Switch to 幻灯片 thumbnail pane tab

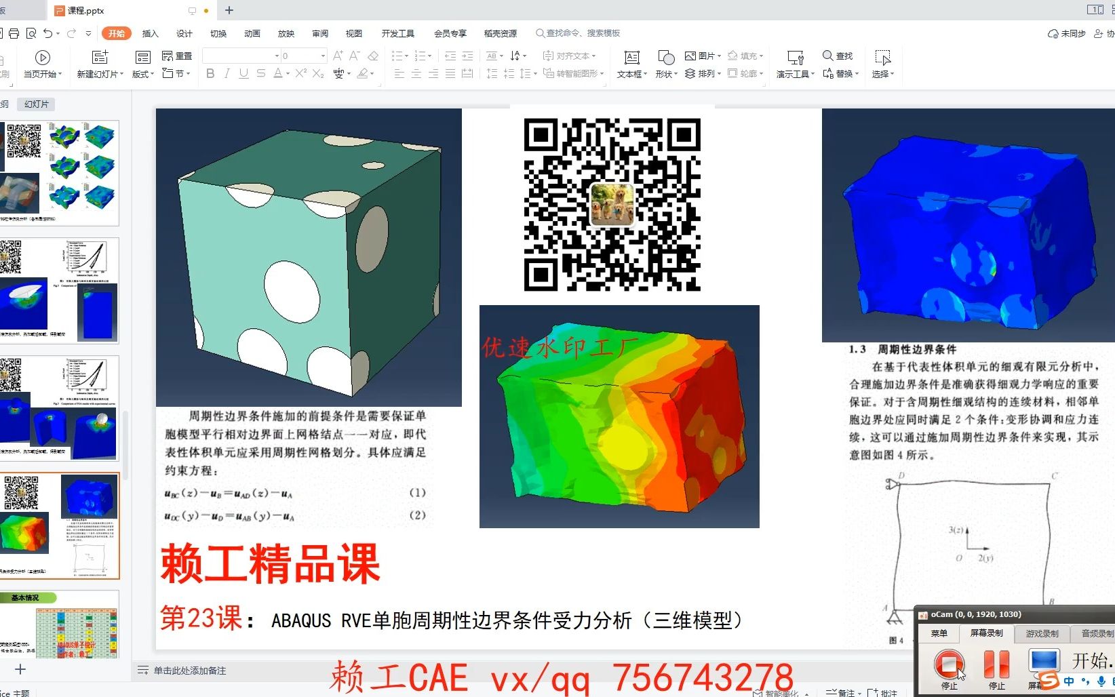37,104
